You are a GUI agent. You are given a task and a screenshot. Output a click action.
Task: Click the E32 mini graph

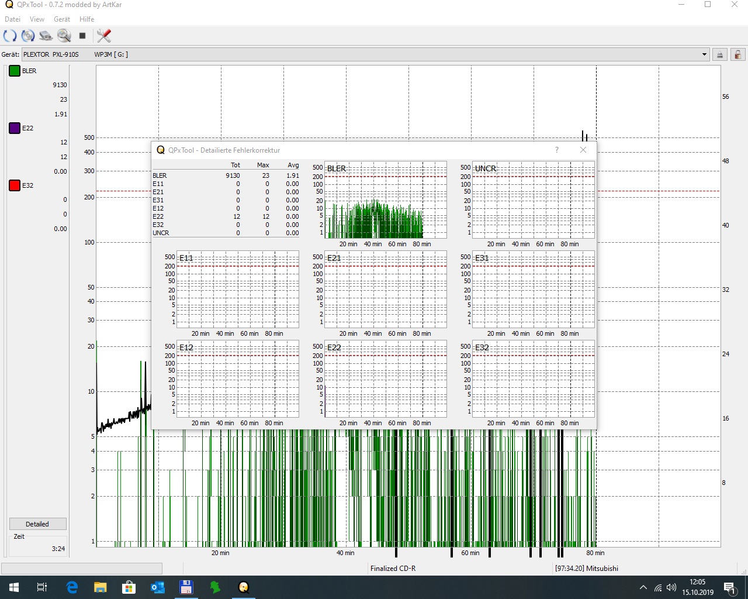[x=533, y=379]
